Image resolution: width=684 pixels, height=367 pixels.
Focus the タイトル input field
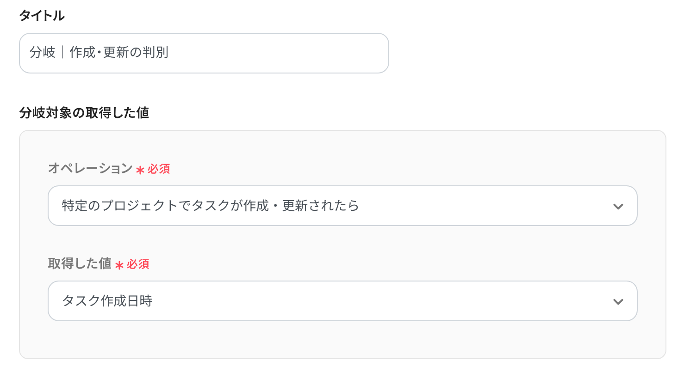click(204, 53)
